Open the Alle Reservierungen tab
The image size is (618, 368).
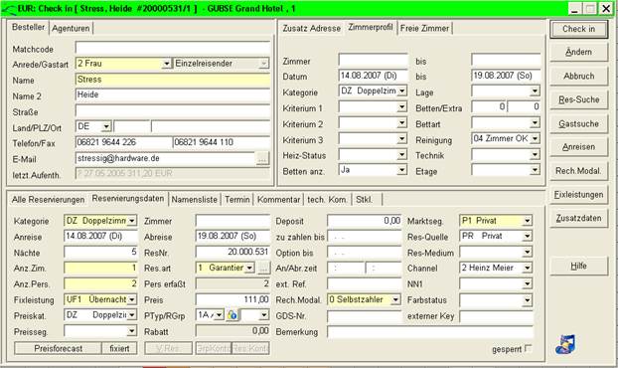click(48, 200)
